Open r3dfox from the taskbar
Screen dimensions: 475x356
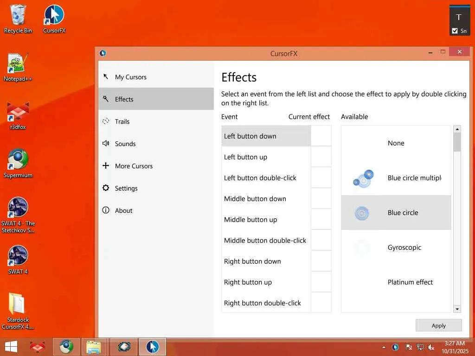38,347
